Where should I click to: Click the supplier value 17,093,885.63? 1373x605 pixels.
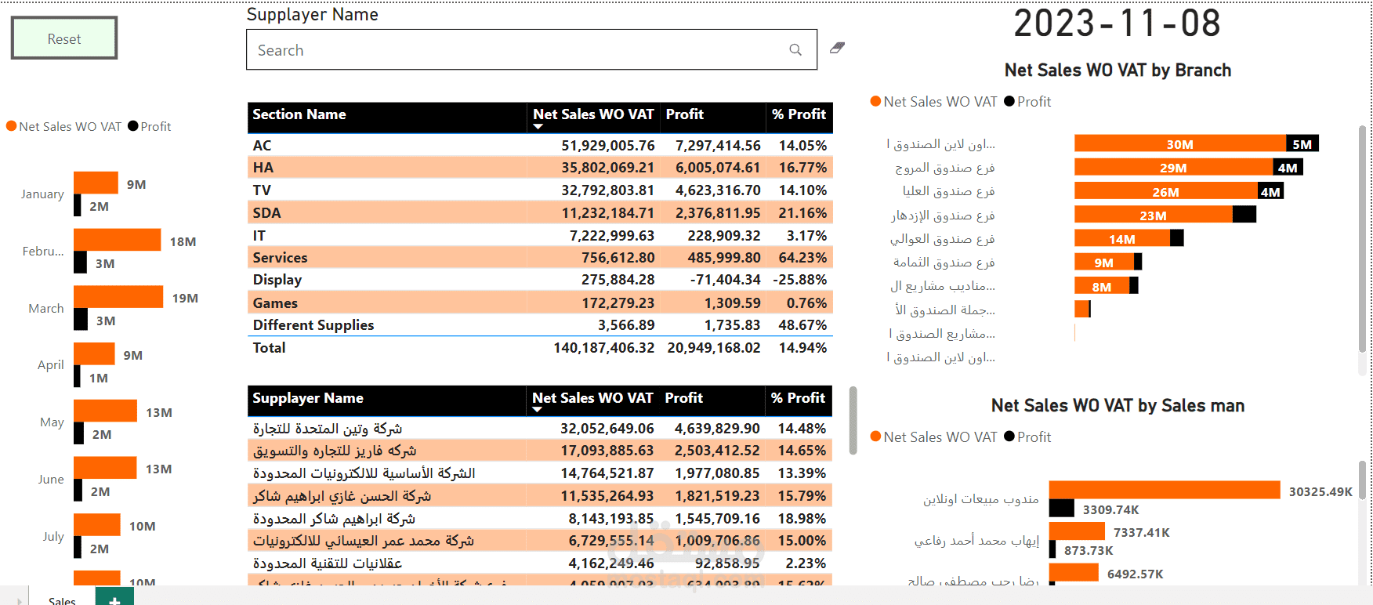(607, 451)
